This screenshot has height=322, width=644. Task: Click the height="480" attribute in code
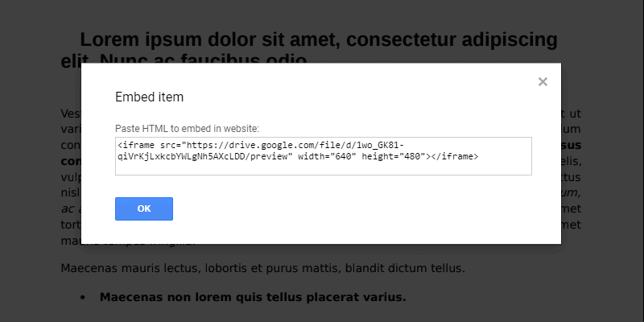395,156
